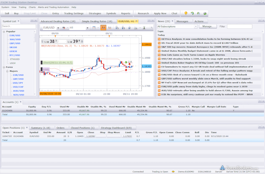265x174 pixels.
Task: Select BTC/USD in Popular symbol list
Action: [15, 55]
